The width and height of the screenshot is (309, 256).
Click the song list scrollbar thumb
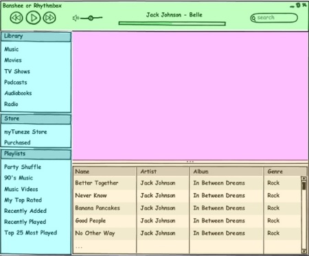[304, 185]
